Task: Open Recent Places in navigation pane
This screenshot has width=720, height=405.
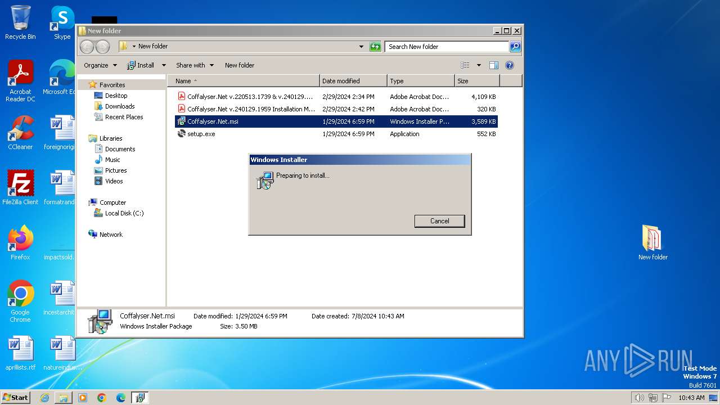Action: [x=124, y=117]
